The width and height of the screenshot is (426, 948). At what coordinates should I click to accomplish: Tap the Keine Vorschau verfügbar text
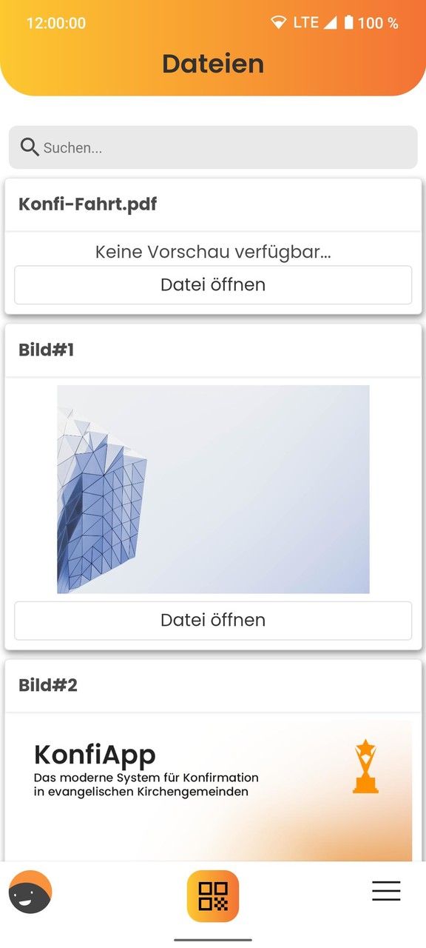click(213, 252)
